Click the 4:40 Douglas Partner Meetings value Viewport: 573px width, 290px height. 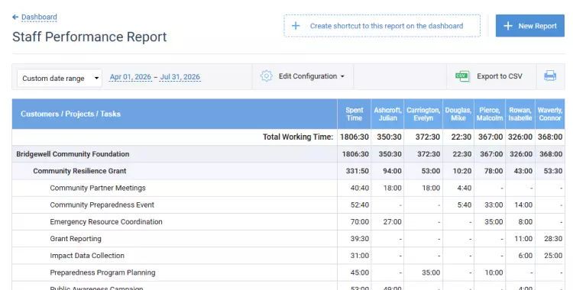tap(464, 188)
